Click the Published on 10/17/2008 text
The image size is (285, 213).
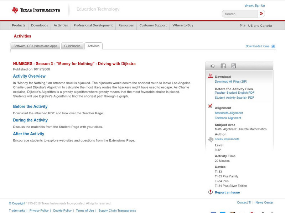(31, 69)
